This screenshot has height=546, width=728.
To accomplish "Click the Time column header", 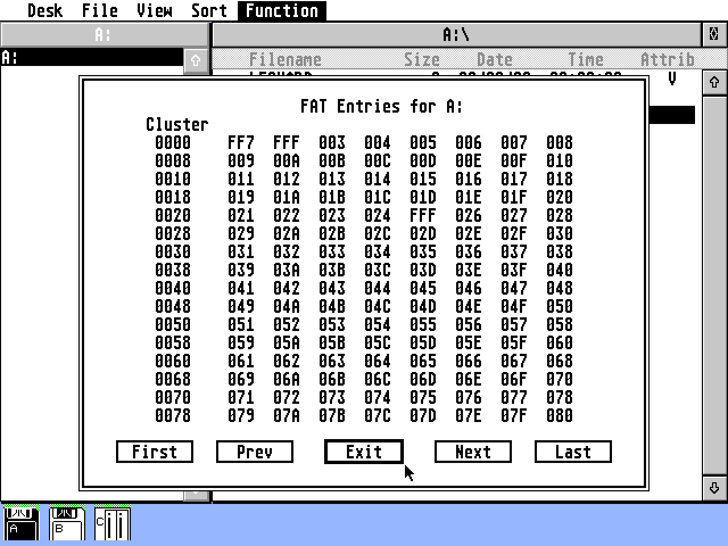I will pyautogui.click(x=586, y=59).
